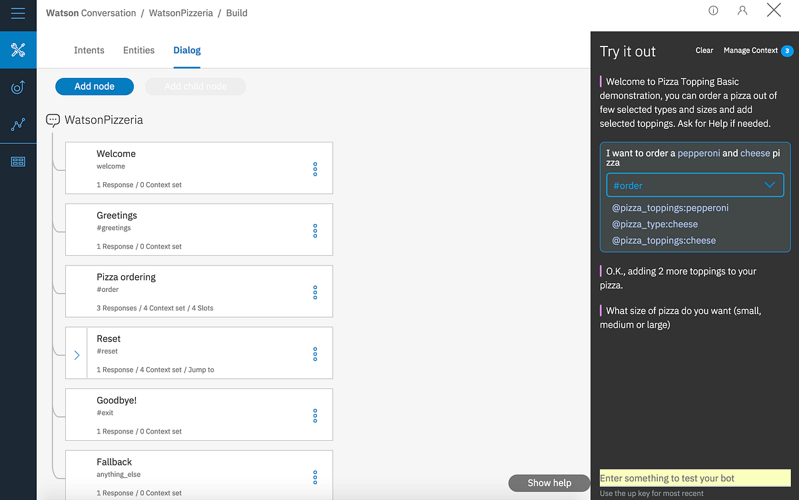The width and height of the screenshot is (799, 500).
Task: Open the options menu on the Greetings node
Action: [314, 231]
